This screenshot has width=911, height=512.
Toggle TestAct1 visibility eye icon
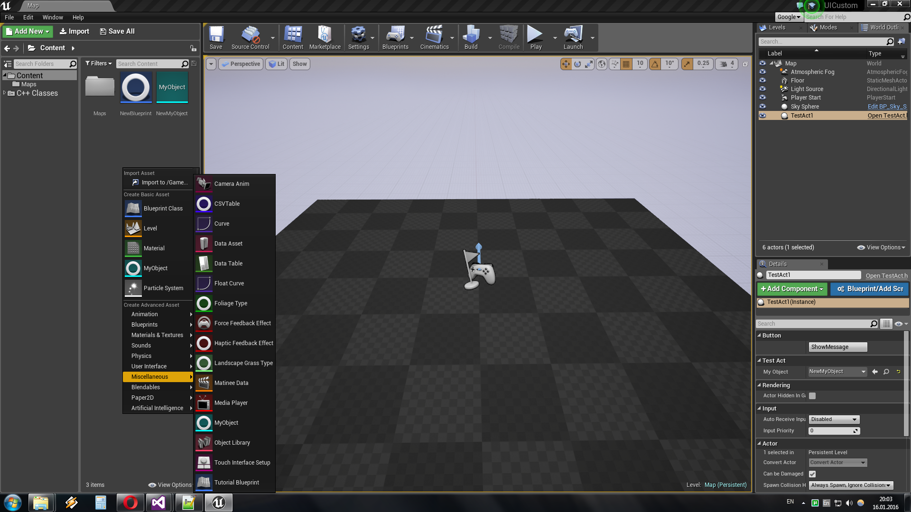(762, 115)
